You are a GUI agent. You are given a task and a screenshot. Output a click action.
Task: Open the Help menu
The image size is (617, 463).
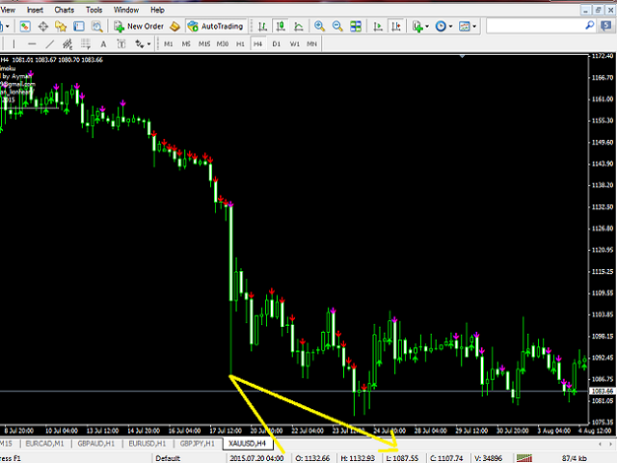157,10
